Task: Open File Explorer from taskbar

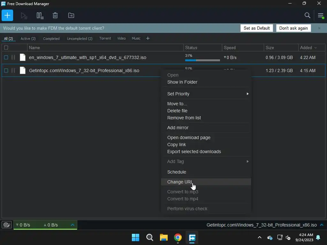Action: (x=164, y=237)
